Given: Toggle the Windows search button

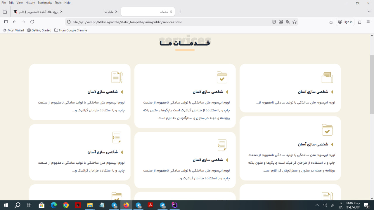Looking at the screenshot, I should (17, 205).
